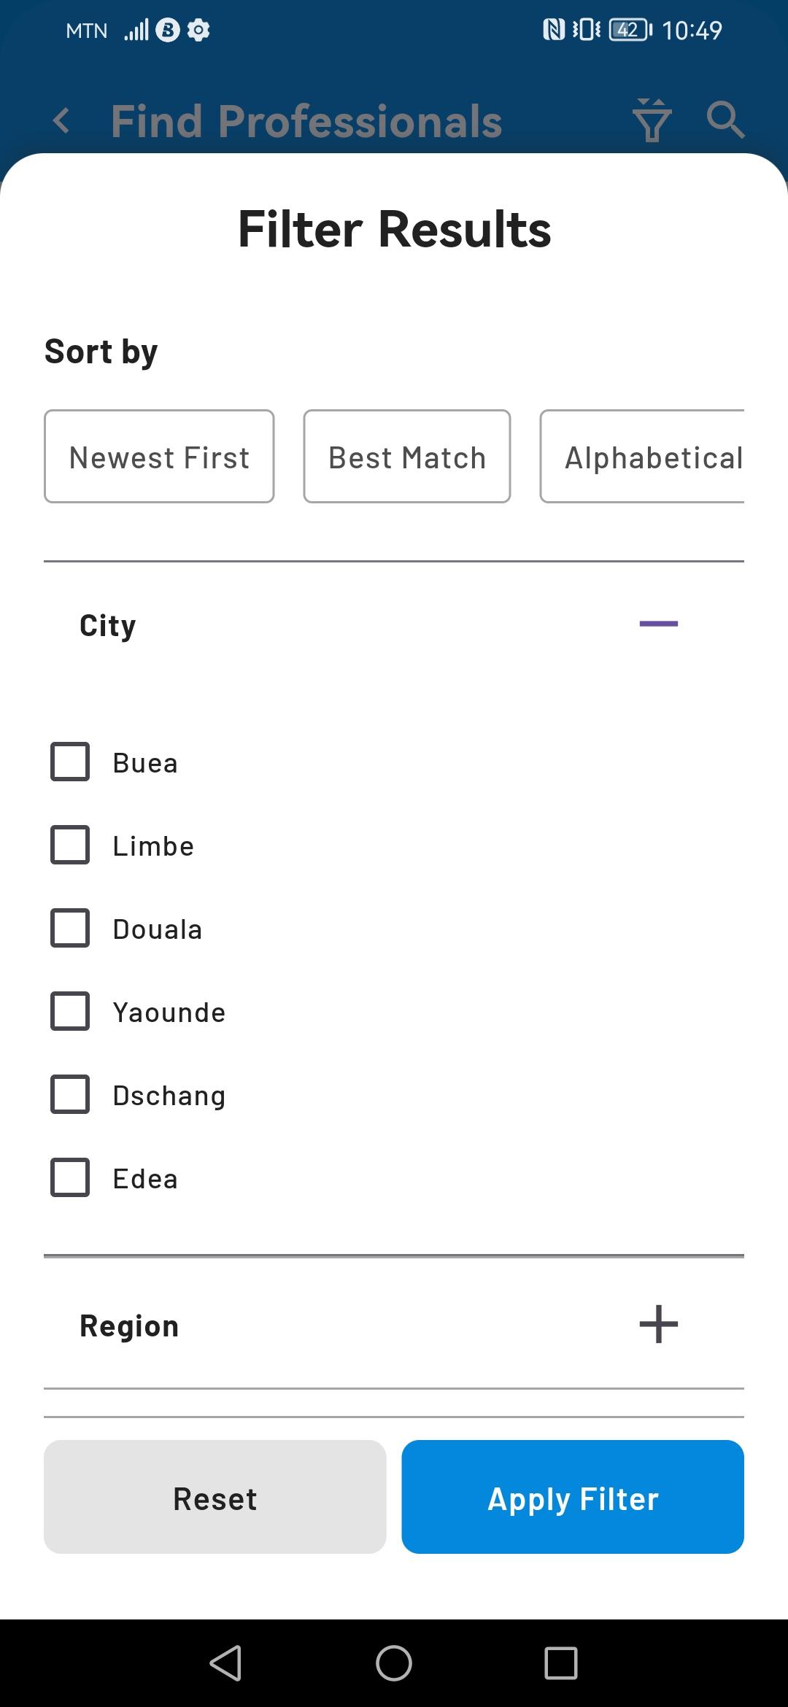Enable the Douala checkbox

click(70, 928)
